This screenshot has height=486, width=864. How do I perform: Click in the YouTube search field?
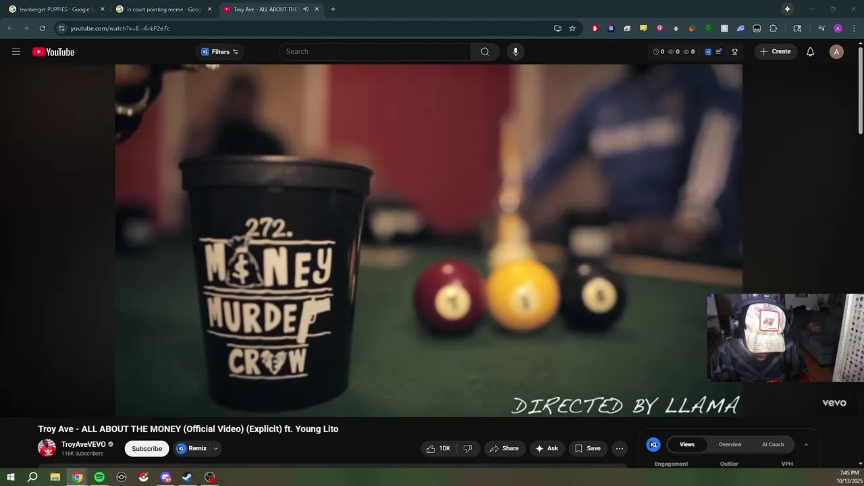(x=375, y=52)
